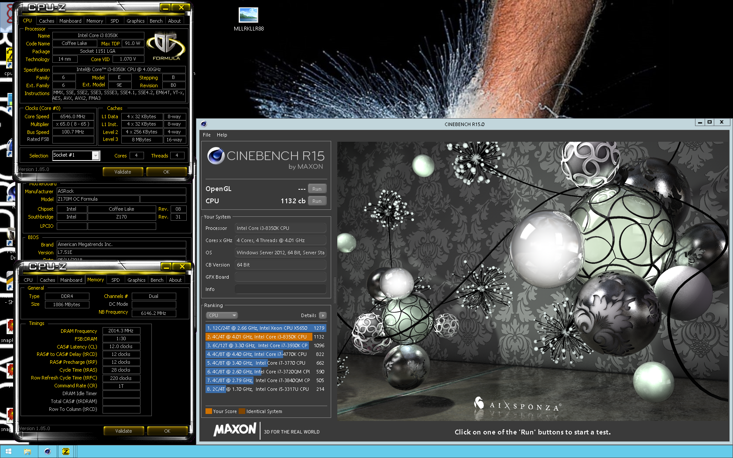The width and height of the screenshot is (733, 458).
Task: Close the upper CPU-Z window
Action: [181, 7]
